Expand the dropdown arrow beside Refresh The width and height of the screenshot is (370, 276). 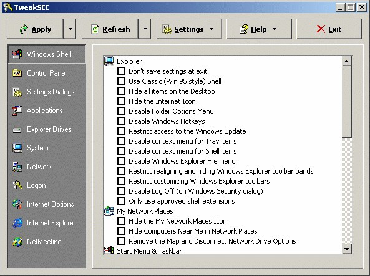145,29
